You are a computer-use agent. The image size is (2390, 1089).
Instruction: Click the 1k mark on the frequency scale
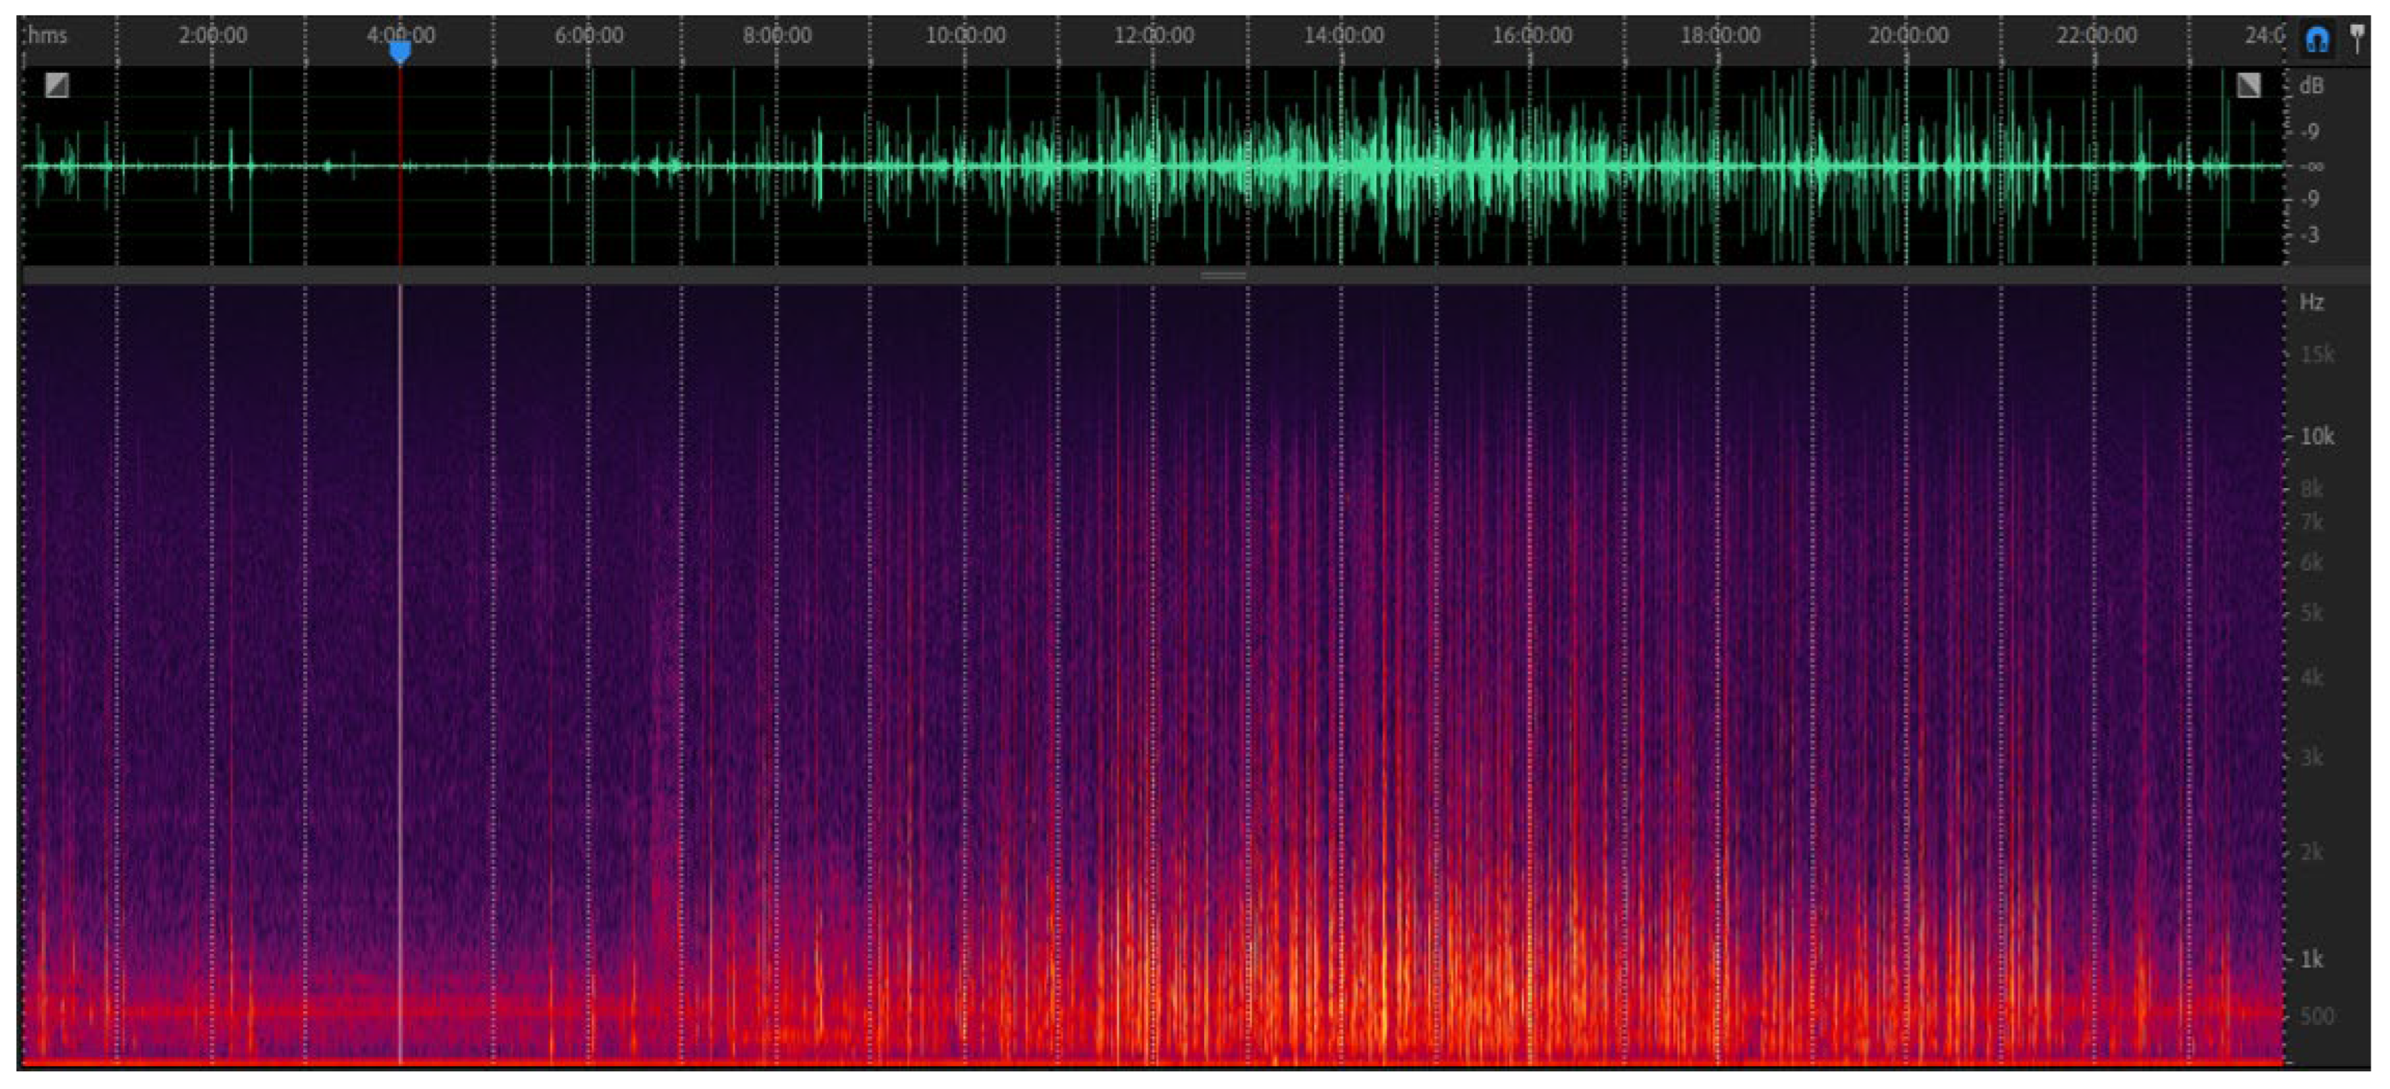(2311, 959)
